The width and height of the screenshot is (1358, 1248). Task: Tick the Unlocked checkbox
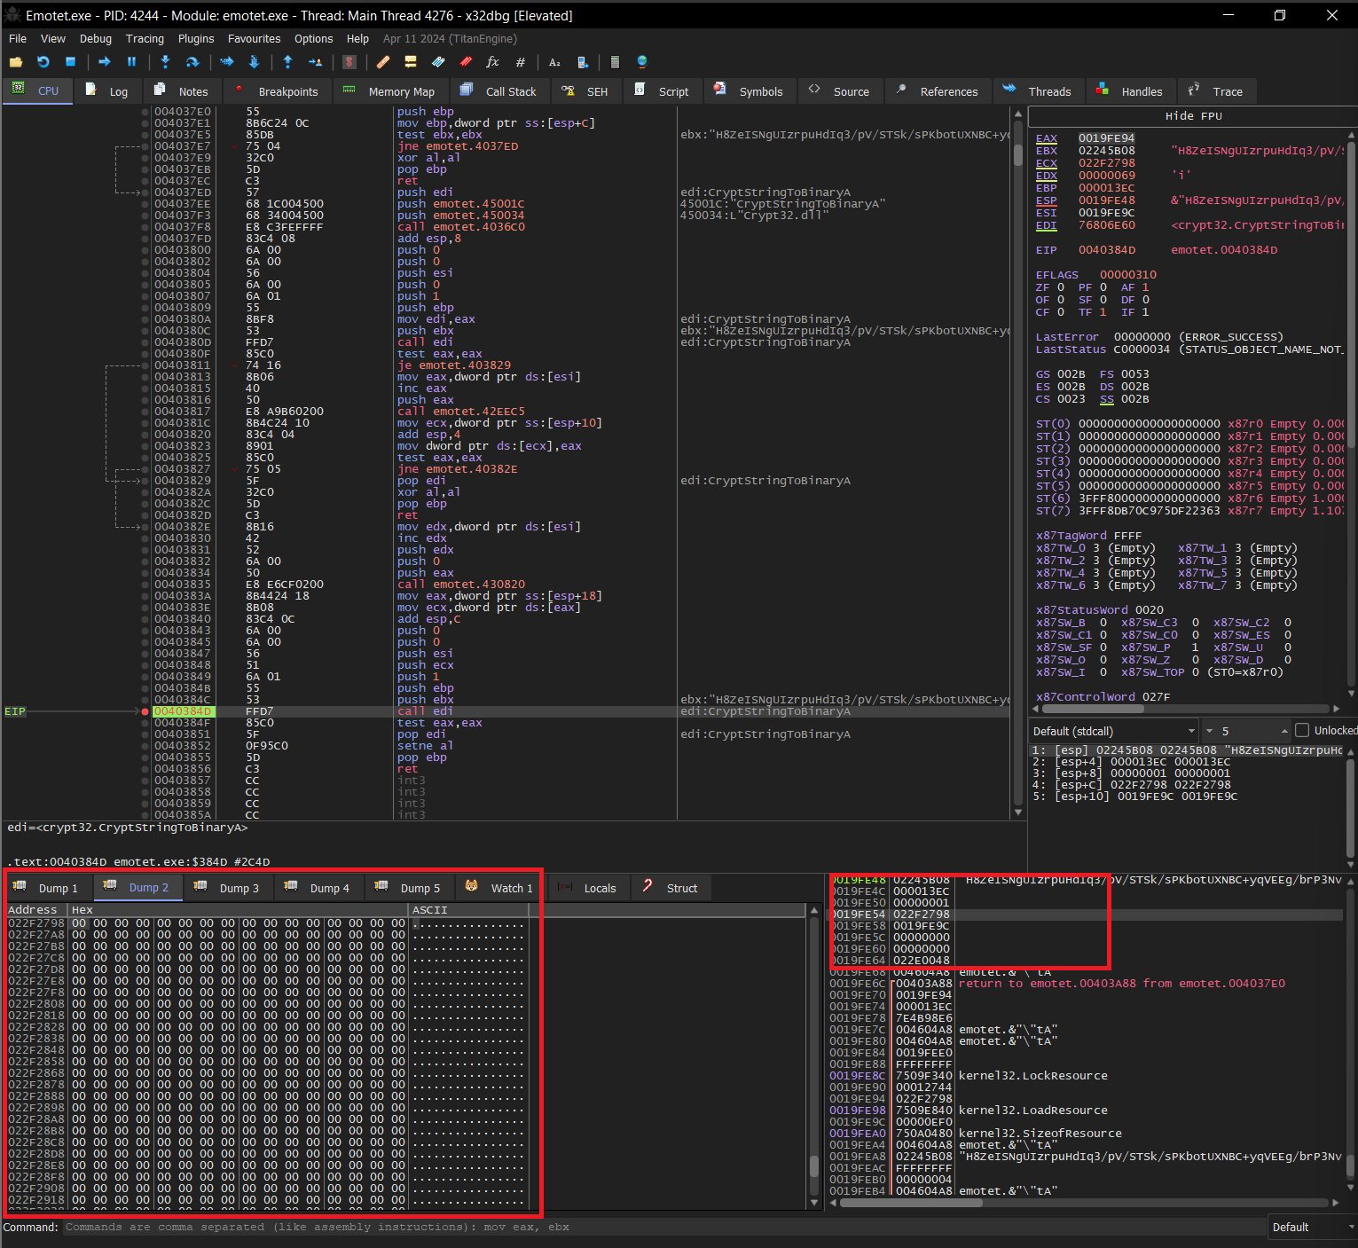[x=1302, y=730]
